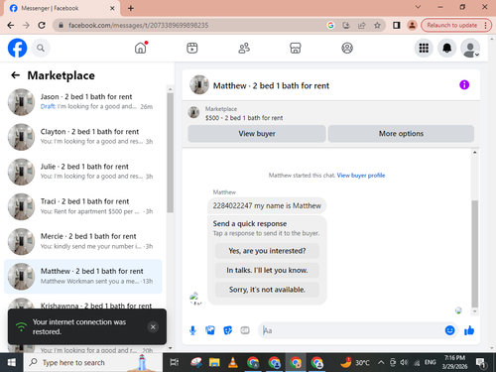The height and width of the screenshot is (372, 496).
Task: Open the Chrome tab search dropdown chevron
Action: (418, 7)
